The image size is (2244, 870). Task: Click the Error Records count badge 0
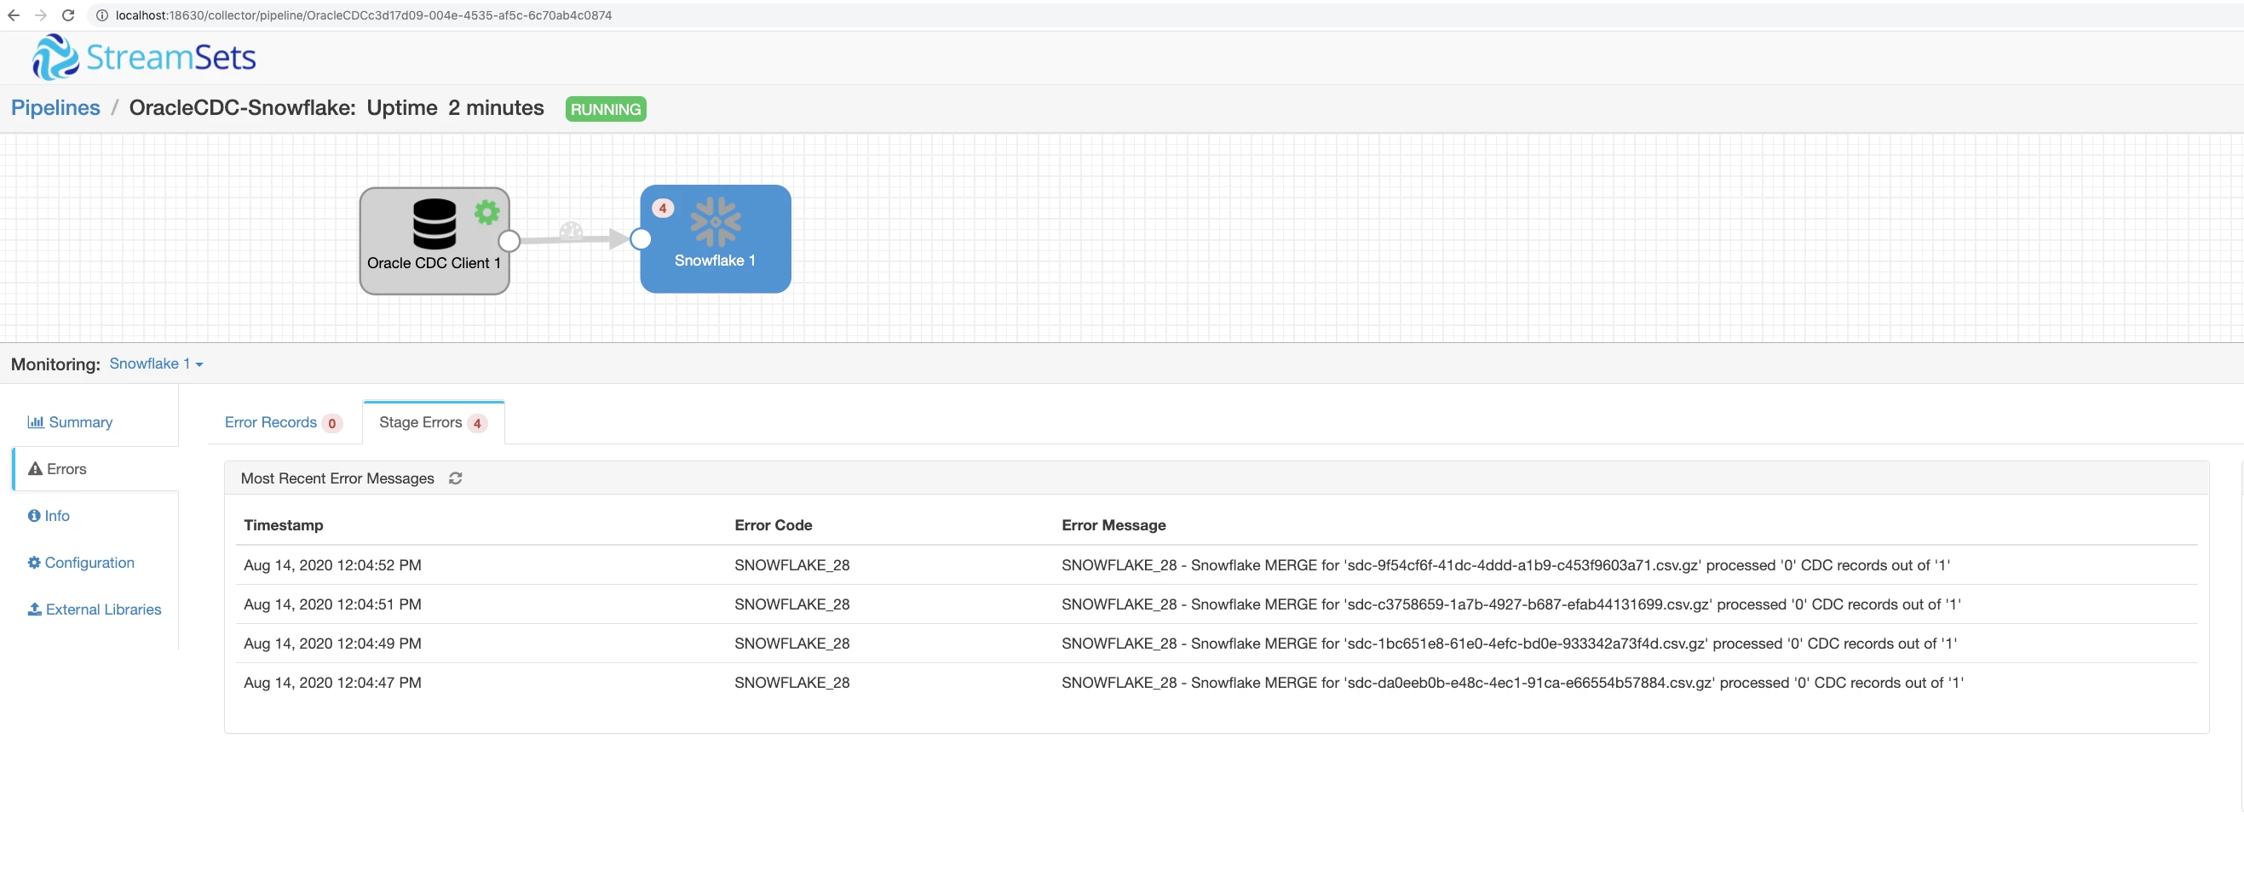pyautogui.click(x=332, y=423)
